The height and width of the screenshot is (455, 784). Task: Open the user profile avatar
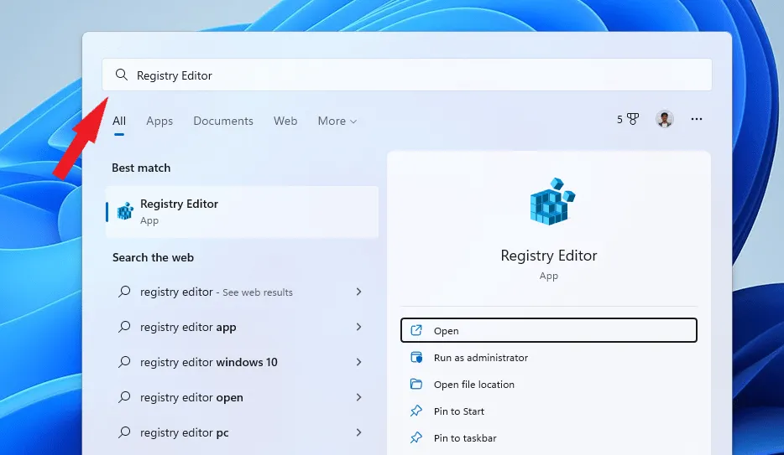(665, 119)
